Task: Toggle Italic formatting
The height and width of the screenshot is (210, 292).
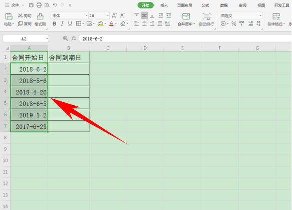Action: coord(62,24)
